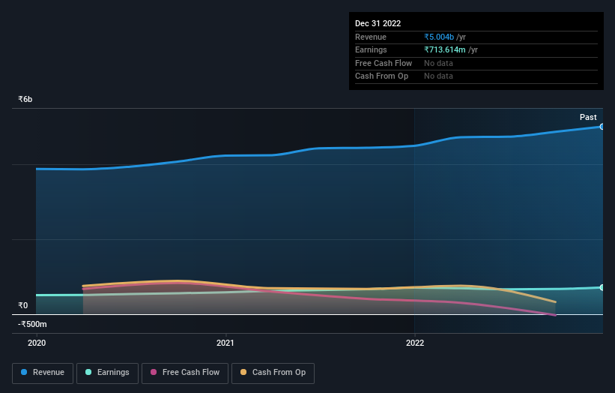Image resolution: width=615 pixels, height=393 pixels.
Task: Click the Free Cash Flow row in tooltip
Action: [x=476, y=63]
